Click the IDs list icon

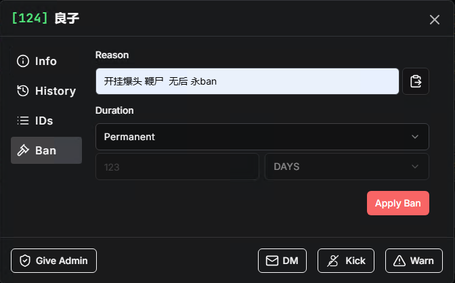(x=23, y=121)
